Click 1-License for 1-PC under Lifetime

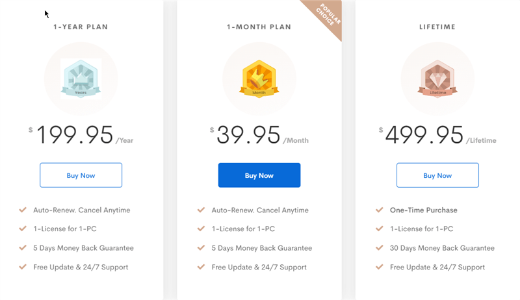tap(421, 229)
